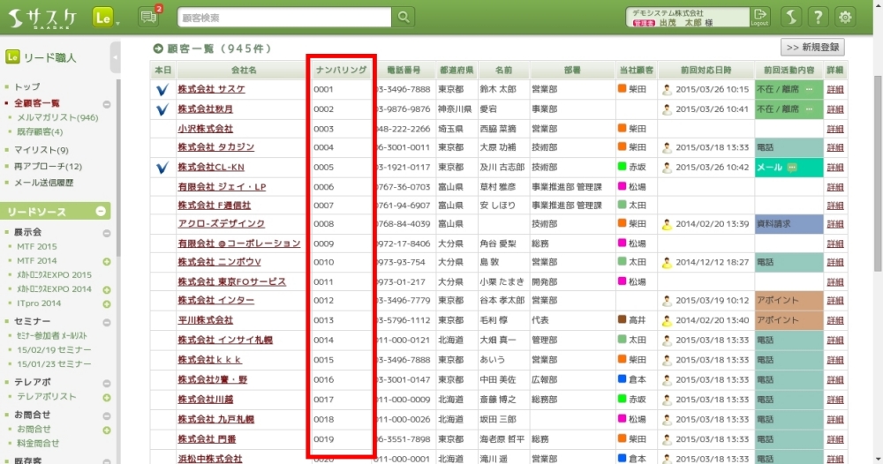Image resolution: width=883 pixels, height=464 pixels.
Task: Open 詳細 link for 株式会社 サスケ
Action: 834,89
